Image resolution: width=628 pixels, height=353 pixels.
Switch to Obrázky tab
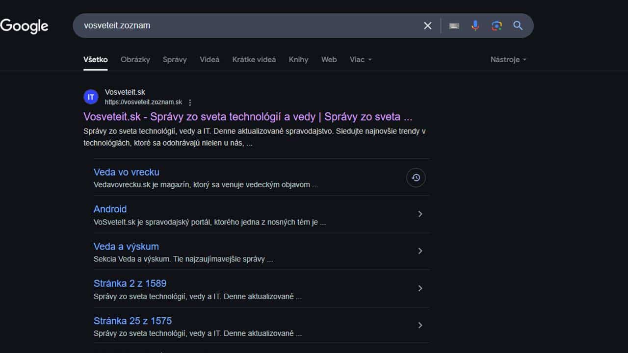point(135,59)
